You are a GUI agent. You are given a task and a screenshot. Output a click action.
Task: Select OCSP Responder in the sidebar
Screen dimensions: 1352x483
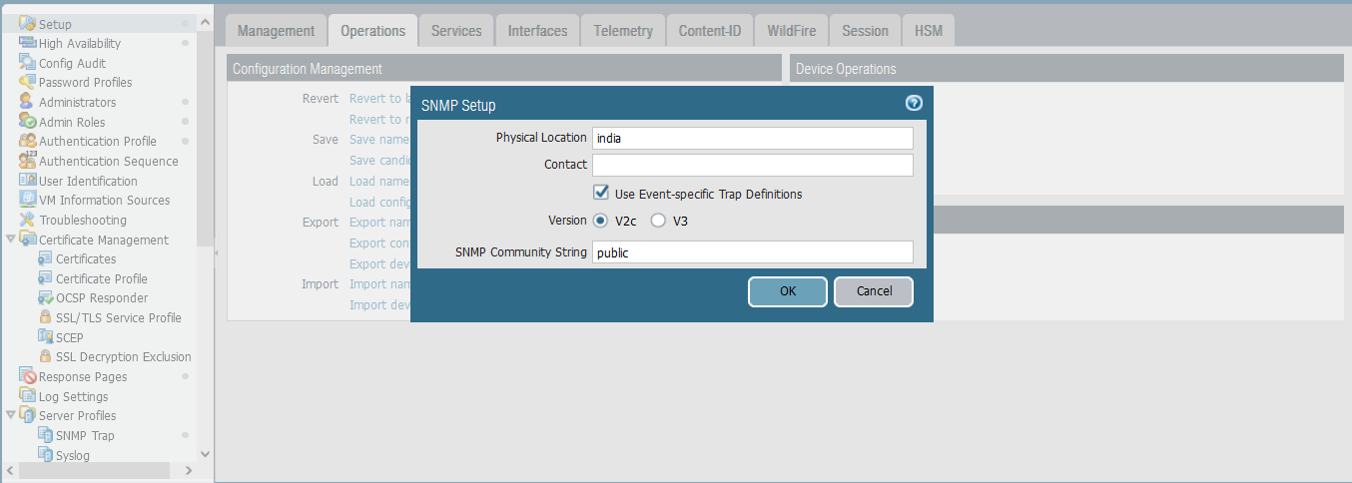pos(102,297)
